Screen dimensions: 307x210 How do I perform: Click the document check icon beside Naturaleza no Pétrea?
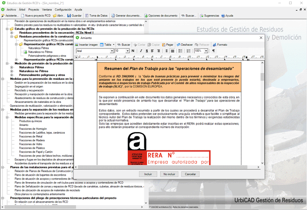click(x=25, y=52)
